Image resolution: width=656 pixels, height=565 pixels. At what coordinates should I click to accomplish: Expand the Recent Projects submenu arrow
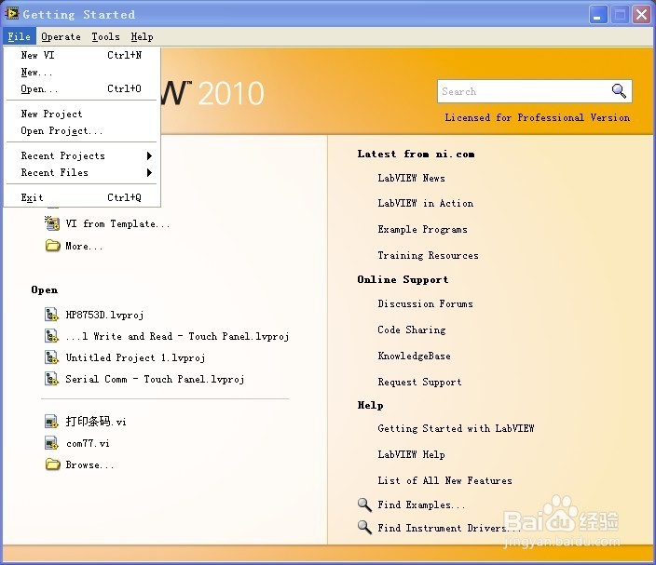(149, 155)
